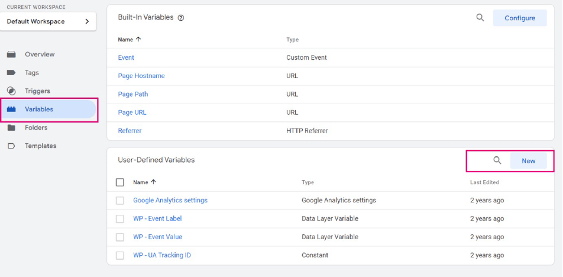Image resolution: width=563 pixels, height=277 pixels.
Task: Click the Google Analytics settings type cell
Action: click(x=339, y=200)
